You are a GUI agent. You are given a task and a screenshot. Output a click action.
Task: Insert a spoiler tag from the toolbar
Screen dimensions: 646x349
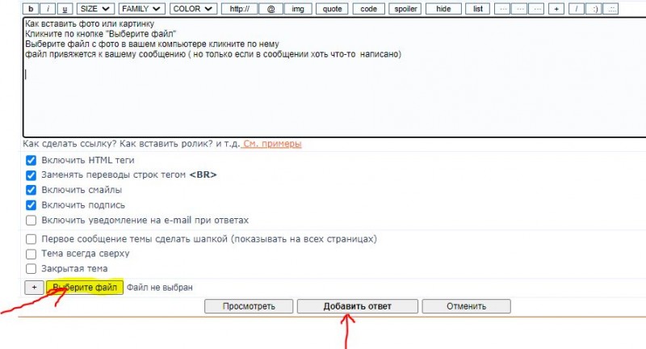click(x=406, y=9)
